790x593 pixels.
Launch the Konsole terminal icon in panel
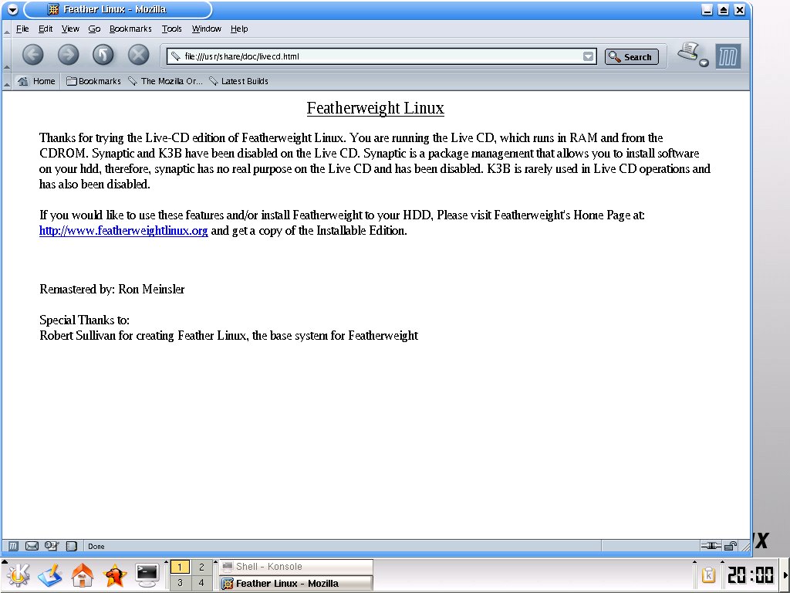[147, 575]
